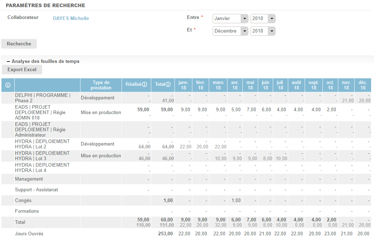
Task: Open the start month dropdown showing Janvier
Action: pos(230,19)
